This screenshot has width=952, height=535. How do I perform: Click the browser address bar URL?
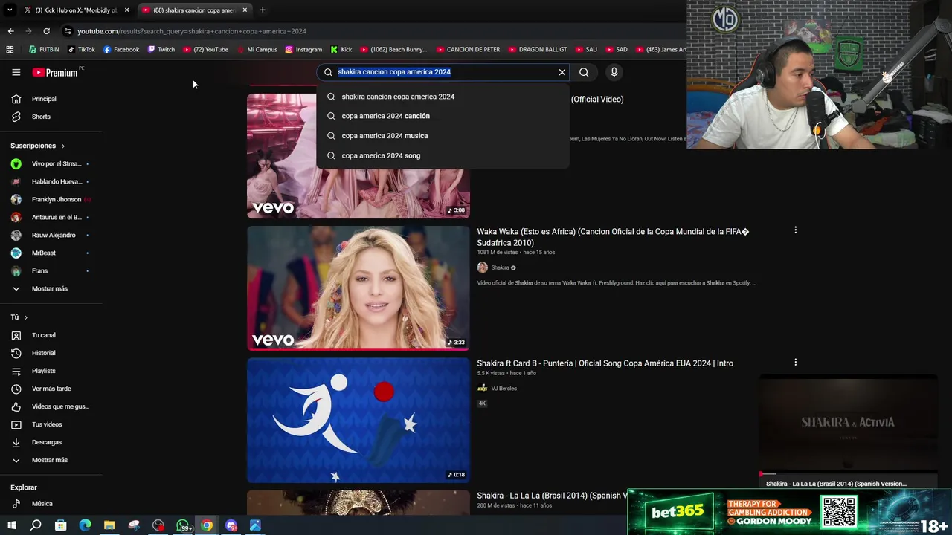coord(192,31)
